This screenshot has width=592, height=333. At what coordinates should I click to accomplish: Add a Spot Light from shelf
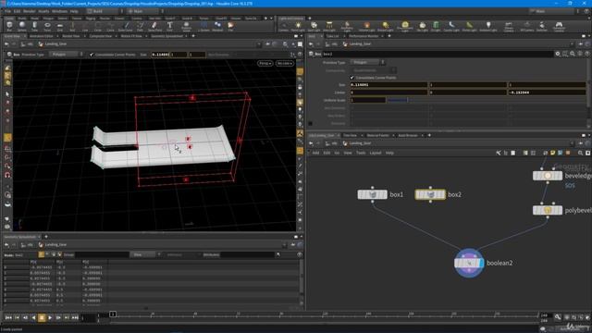(x=314, y=27)
